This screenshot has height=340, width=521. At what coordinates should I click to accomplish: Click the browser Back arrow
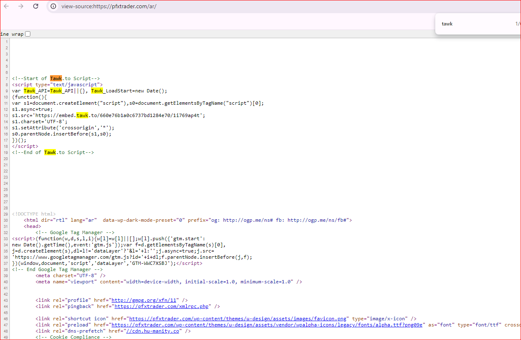pos(6,7)
